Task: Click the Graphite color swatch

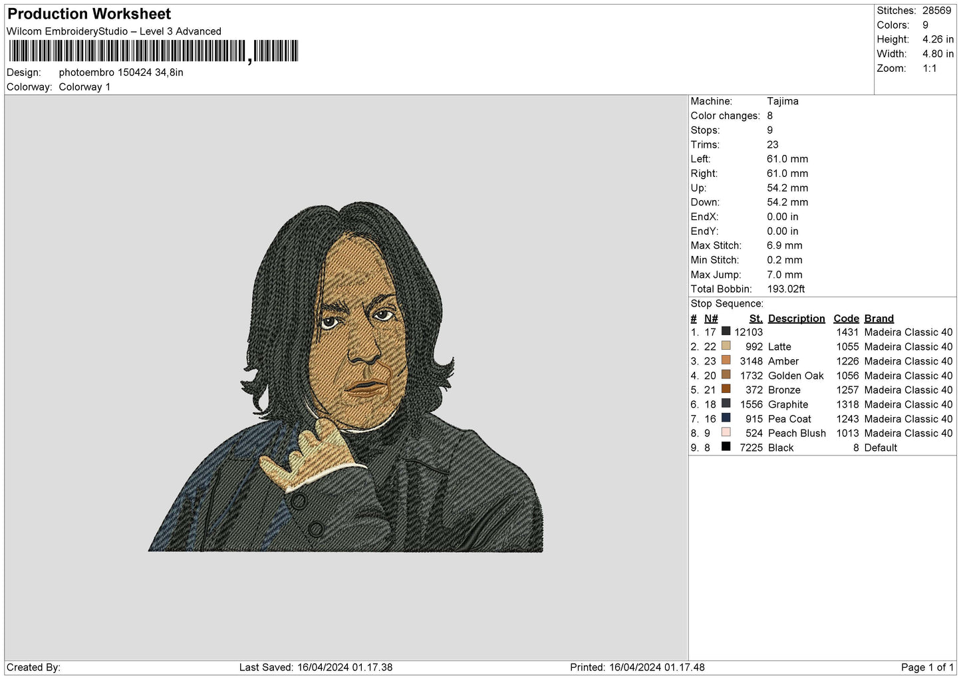Action: (726, 403)
